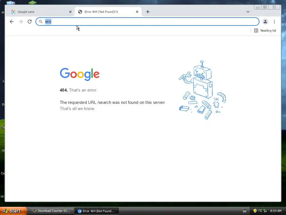Maximize the Chrome window

(x=265, y=7)
